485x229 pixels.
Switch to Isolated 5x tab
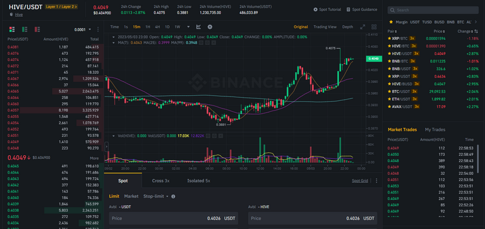pyautogui.click(x=198, y=181)
